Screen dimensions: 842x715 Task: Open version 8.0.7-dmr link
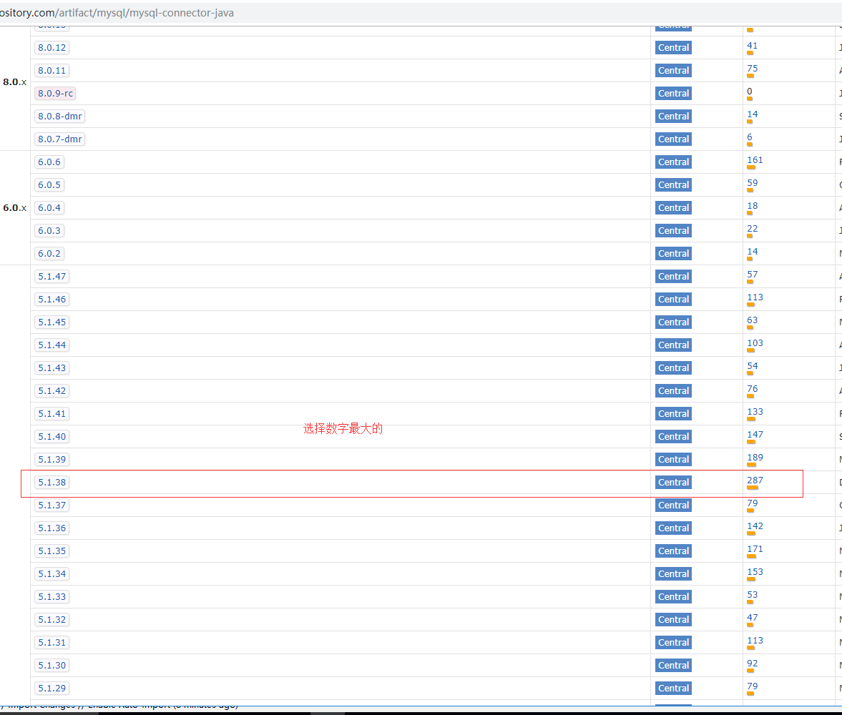coord(60,139)
